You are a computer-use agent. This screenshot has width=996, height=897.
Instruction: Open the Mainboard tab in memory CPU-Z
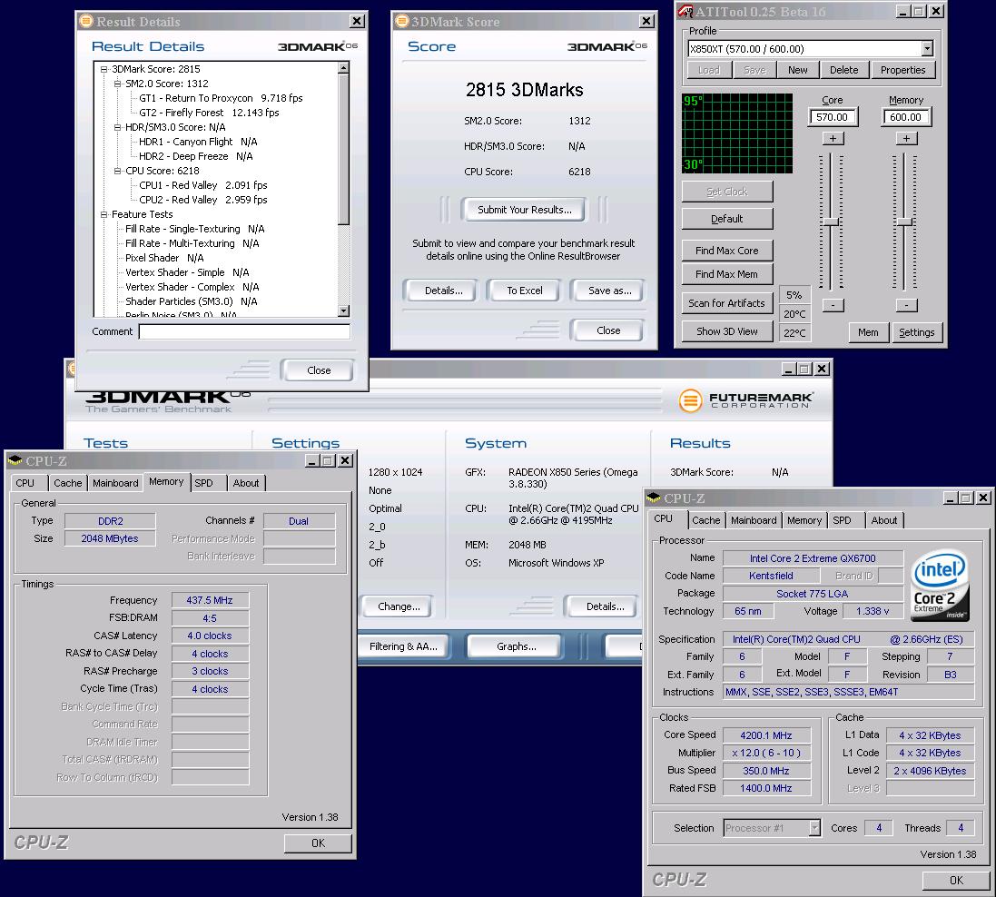[x=115, y=483]
